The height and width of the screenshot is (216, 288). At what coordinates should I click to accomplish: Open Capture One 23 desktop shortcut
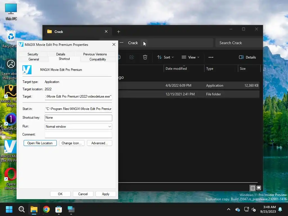9,124
